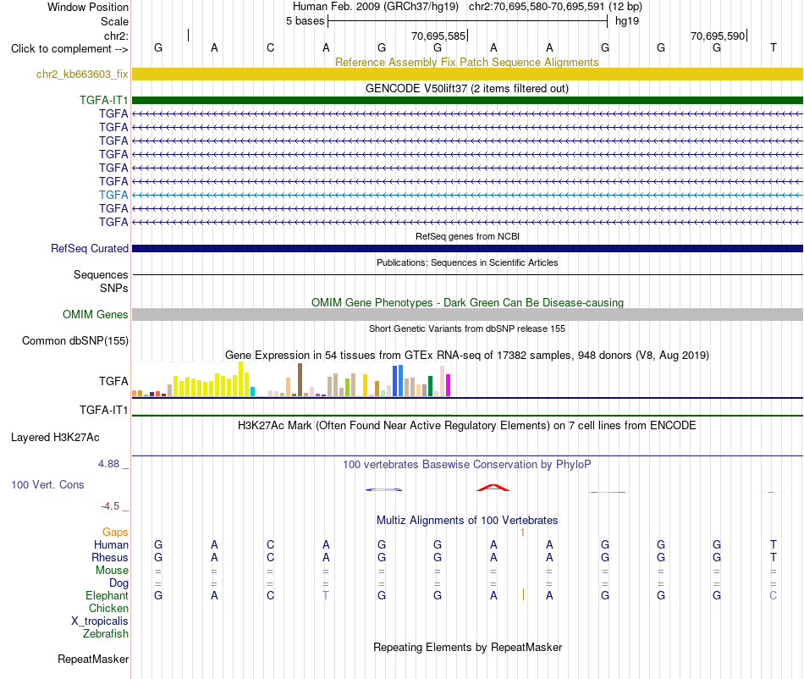
Task: Click the light blue highlighted TGFA transcript
Action: [467, 195]
